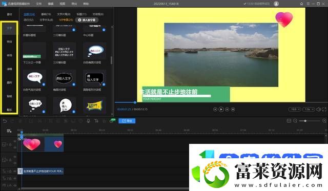Mute the preview with the speaker icon
The width and height of the screenshot is (328, 191).
pos(319,109)
